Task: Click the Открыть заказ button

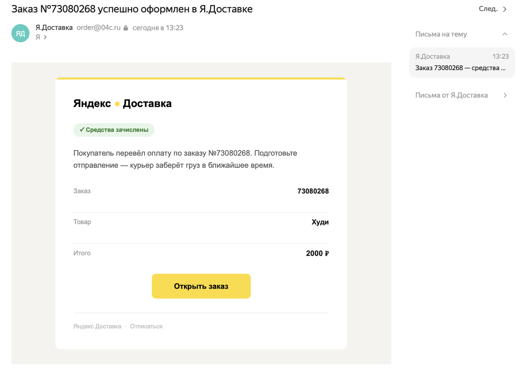Action: 201,286
